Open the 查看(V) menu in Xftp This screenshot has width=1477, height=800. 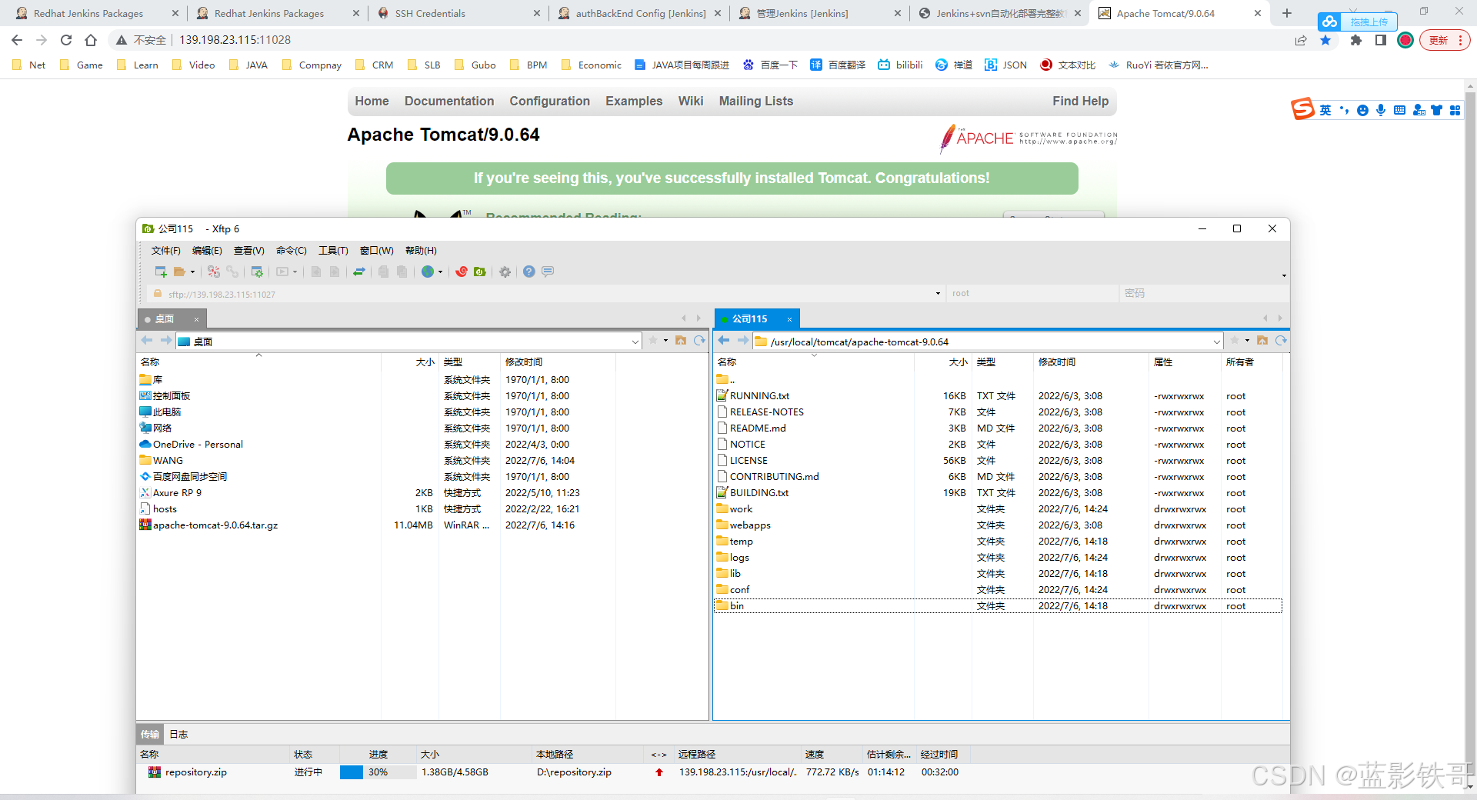tap(249, 251)
